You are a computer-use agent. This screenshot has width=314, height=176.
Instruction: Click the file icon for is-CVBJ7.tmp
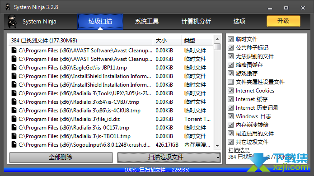(14, 102)
